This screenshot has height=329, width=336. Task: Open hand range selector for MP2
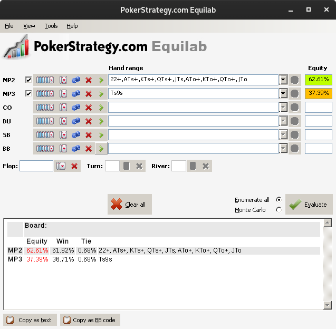coord(44,80)
